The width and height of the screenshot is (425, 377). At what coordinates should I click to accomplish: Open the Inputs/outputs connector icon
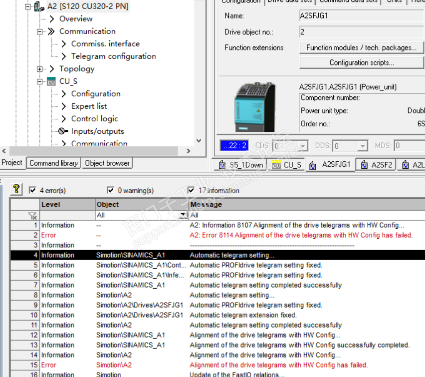pos(63,131)
